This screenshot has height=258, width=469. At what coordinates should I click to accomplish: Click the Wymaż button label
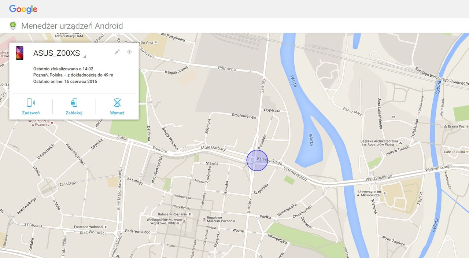pyautogui.click(x=117, y=113)
